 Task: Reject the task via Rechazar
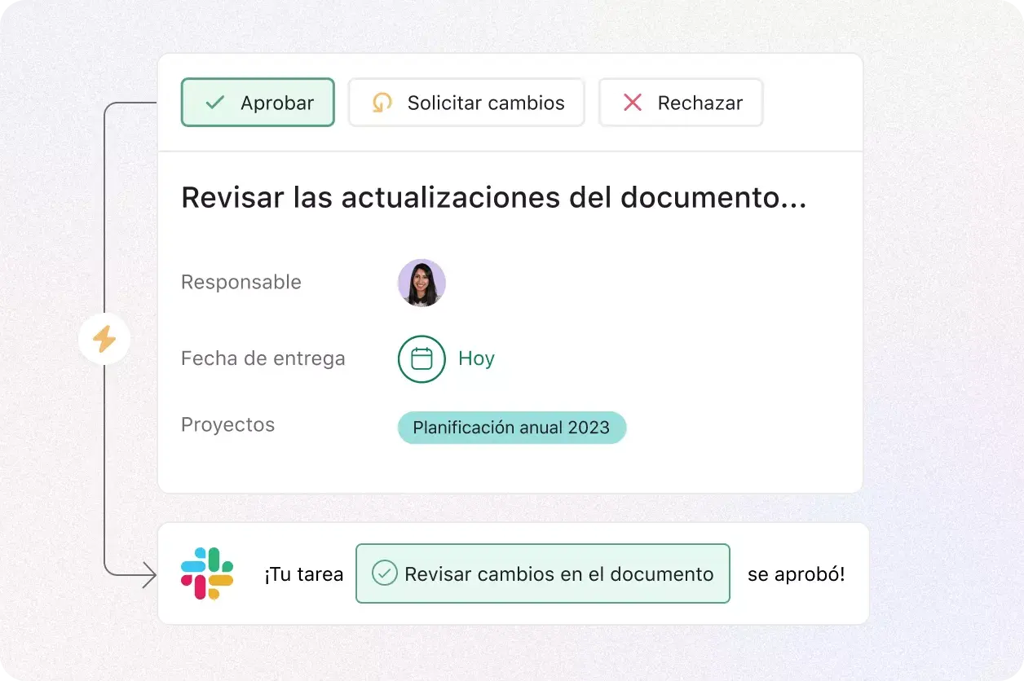681,103
